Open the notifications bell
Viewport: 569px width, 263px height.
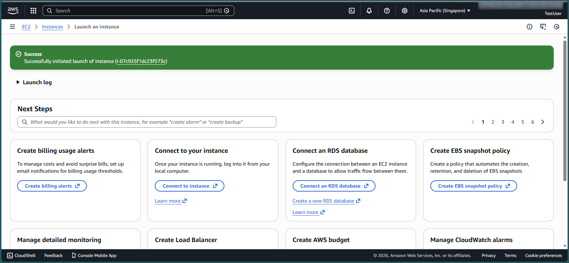(x=369, y=11)
